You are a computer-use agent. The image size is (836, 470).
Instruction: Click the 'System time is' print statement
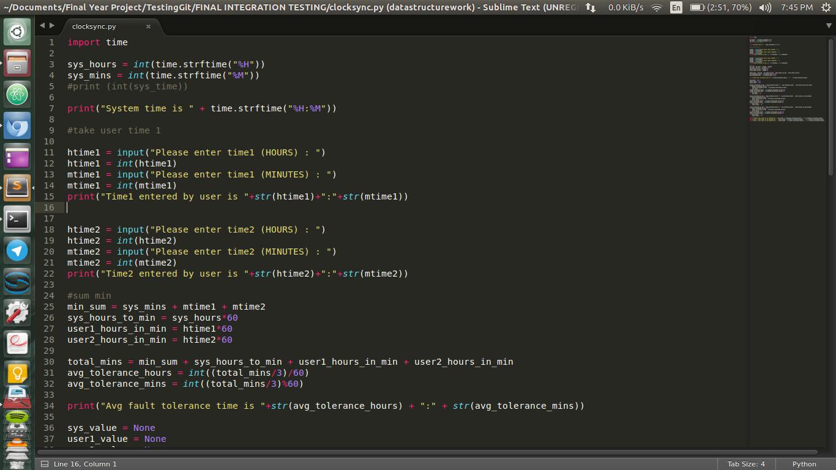tap(202, 108)
